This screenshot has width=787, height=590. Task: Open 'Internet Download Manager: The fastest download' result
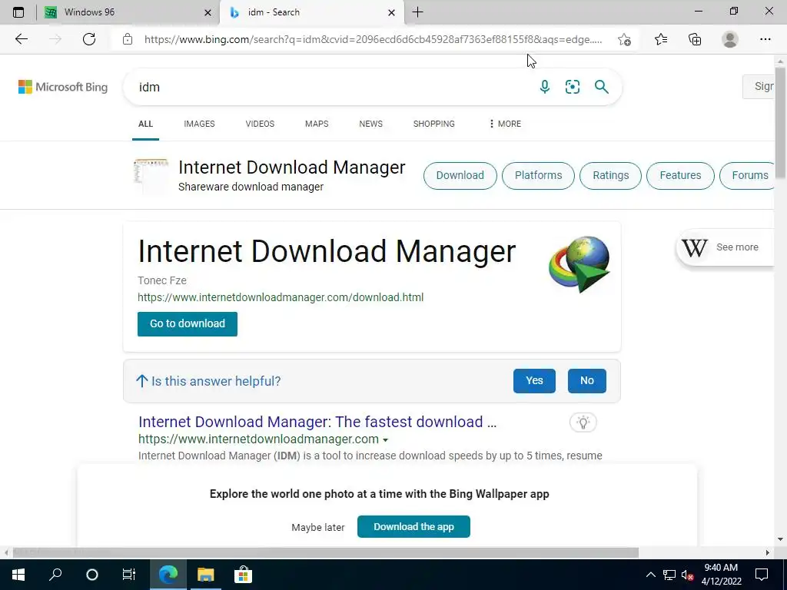coord(317,422)
